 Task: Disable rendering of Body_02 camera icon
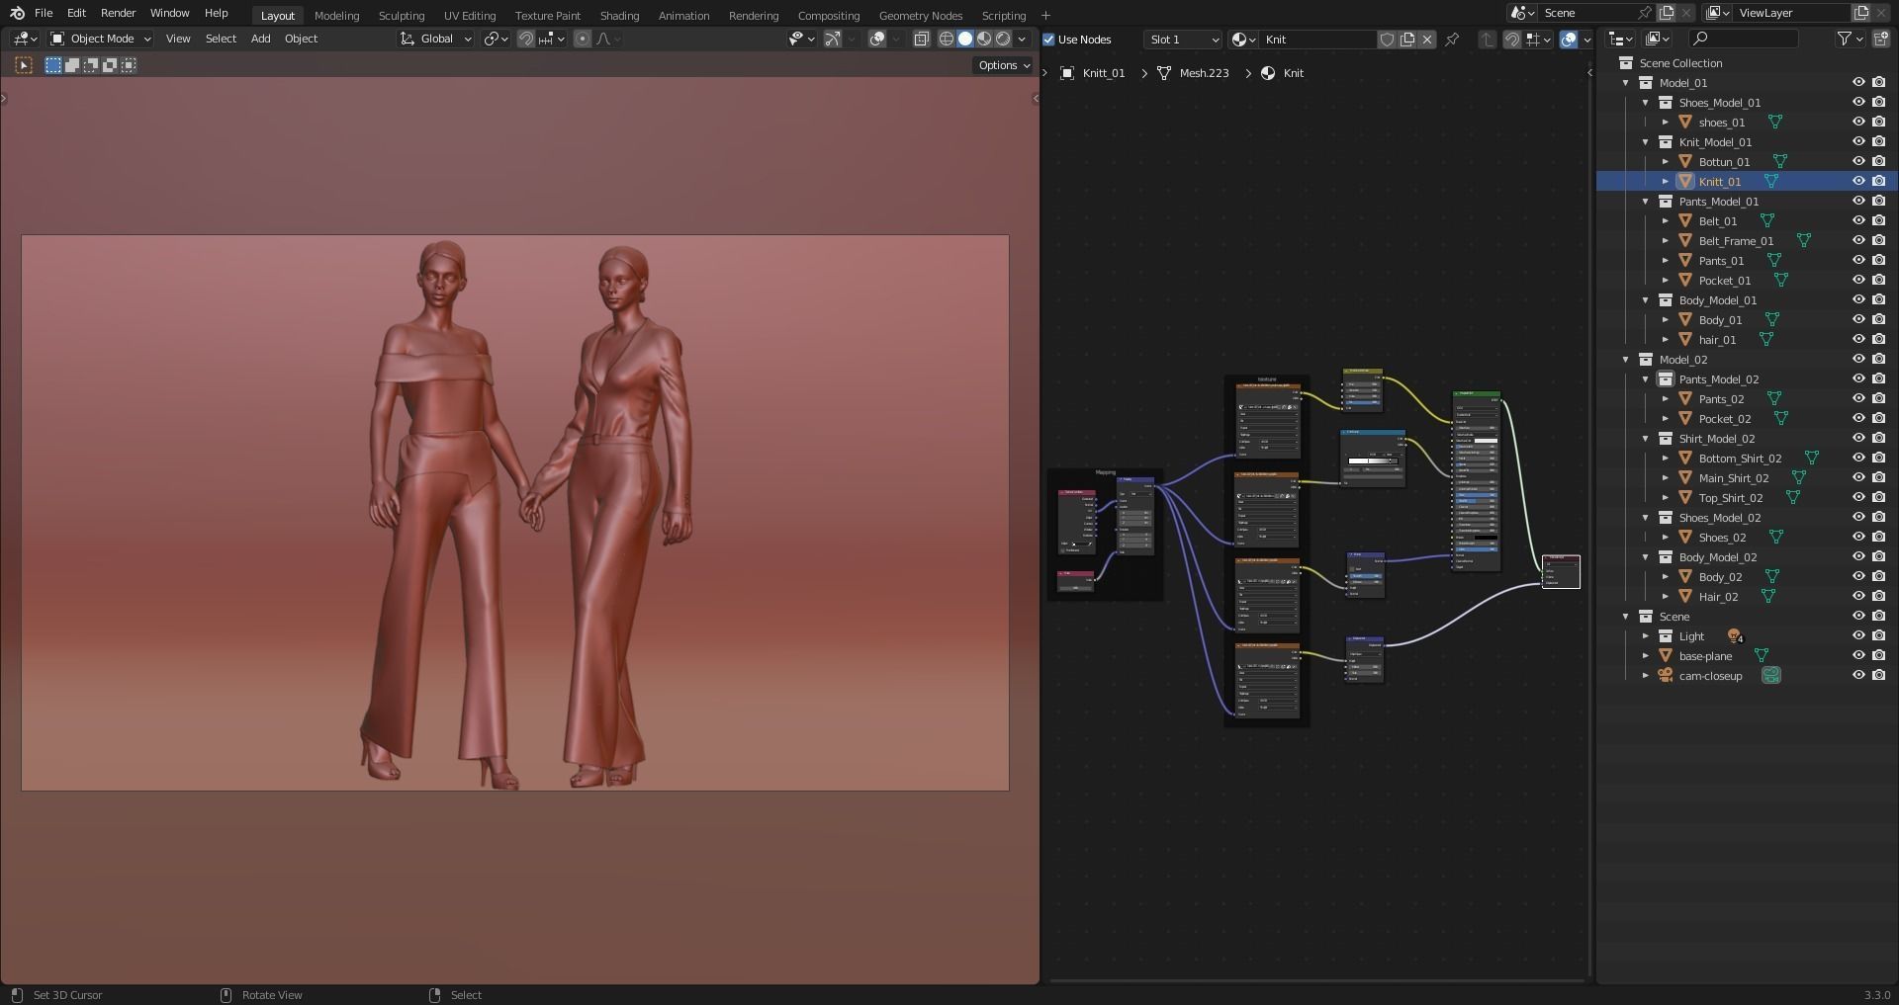tap(1878, 576)
